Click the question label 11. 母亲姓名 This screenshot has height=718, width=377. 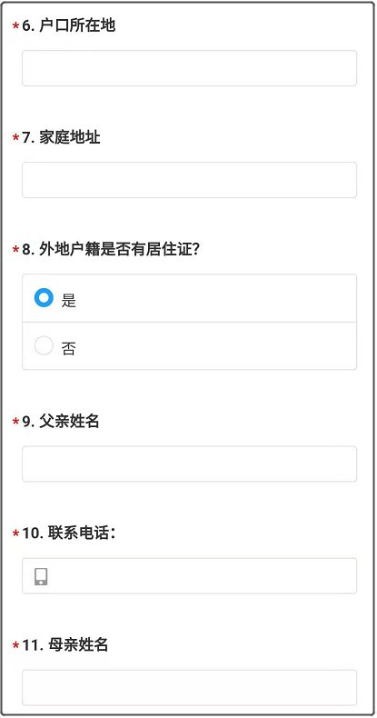pos(65,644)
